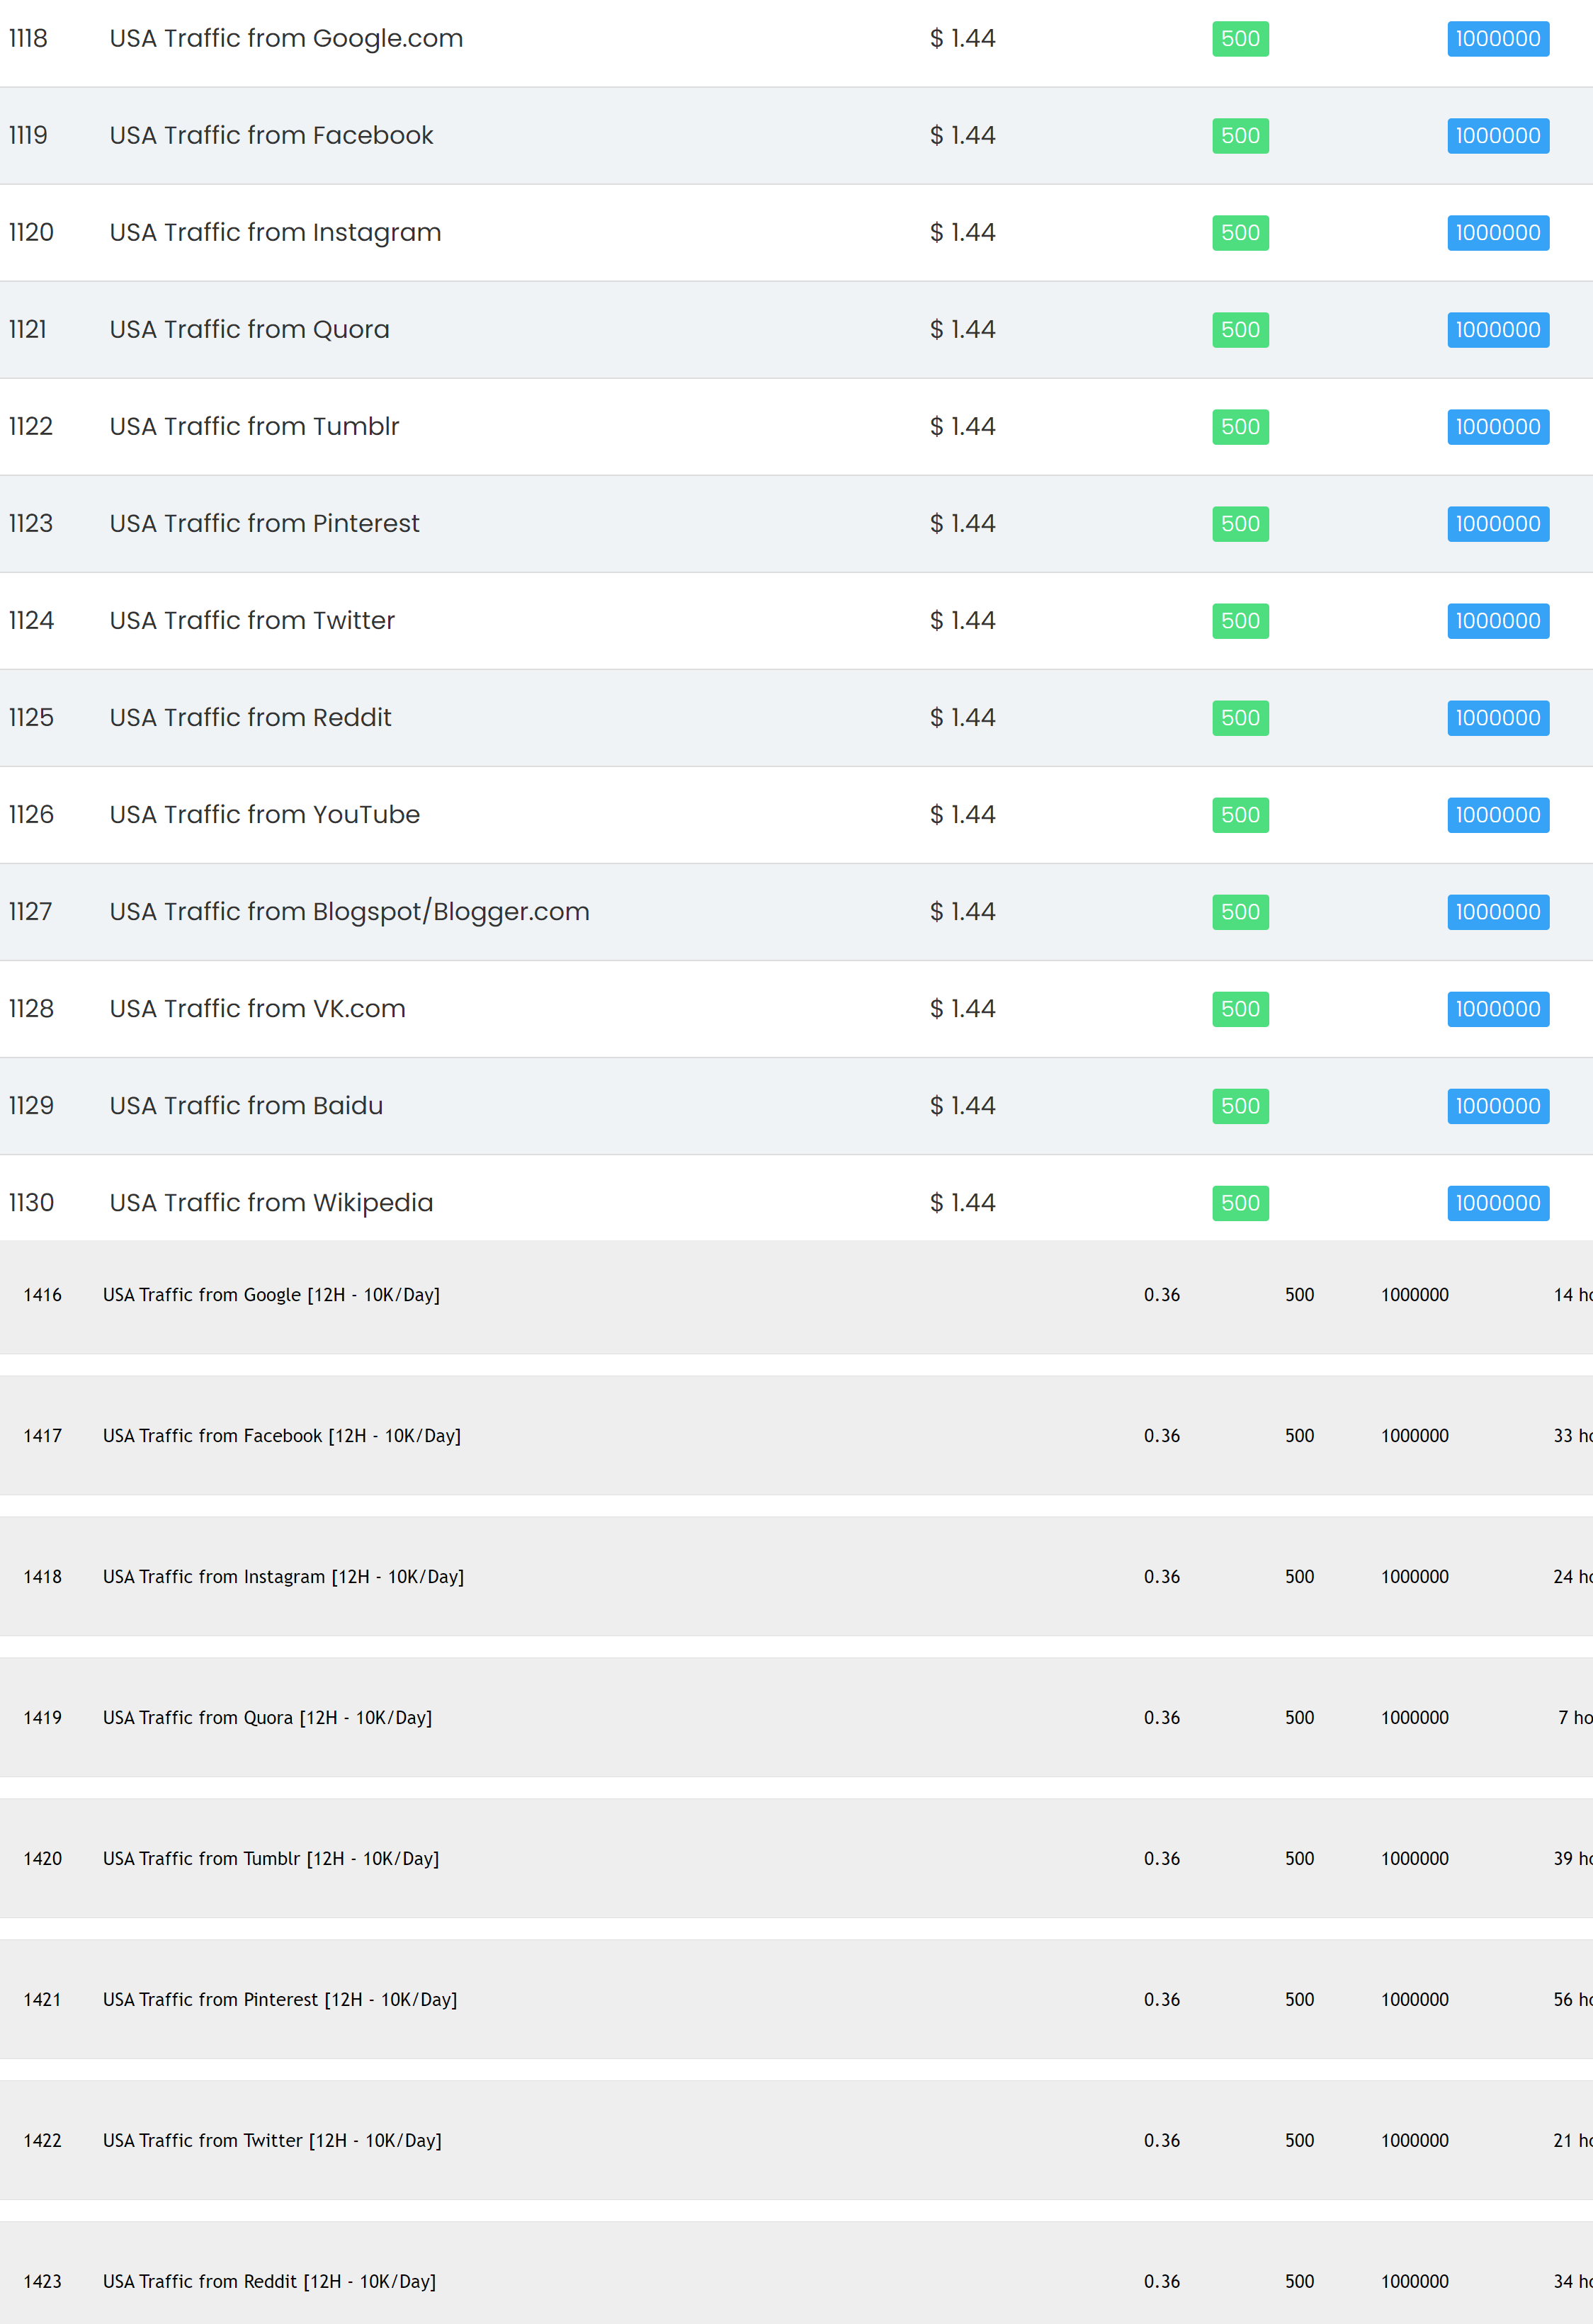This screenshot has height=2324, width=1593.
Task: Click service ID 1121
Action: 28,330
